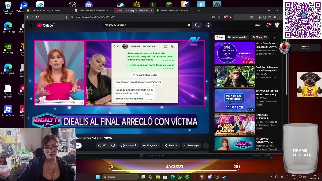The height and width of the screenshot is (181, 322).
Task: Open Charlas en Estudio video thumbnail
Action: [234, 101]
